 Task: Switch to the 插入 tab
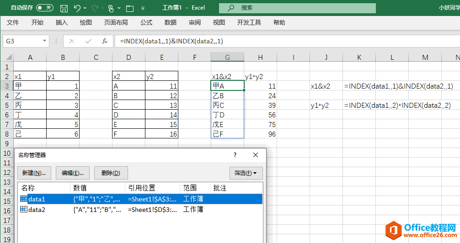coord(62,22)
